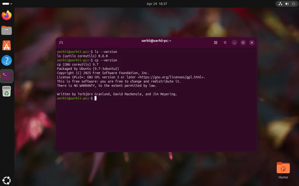The height and width of the screenshot is (186, 299).
Task: Minimize the terminal window
Action: [234, 43]
